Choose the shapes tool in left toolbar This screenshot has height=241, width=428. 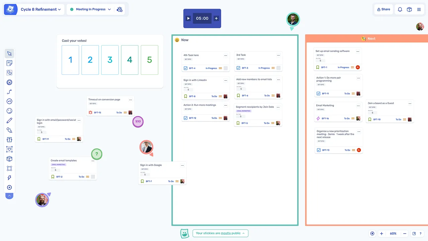9,130
